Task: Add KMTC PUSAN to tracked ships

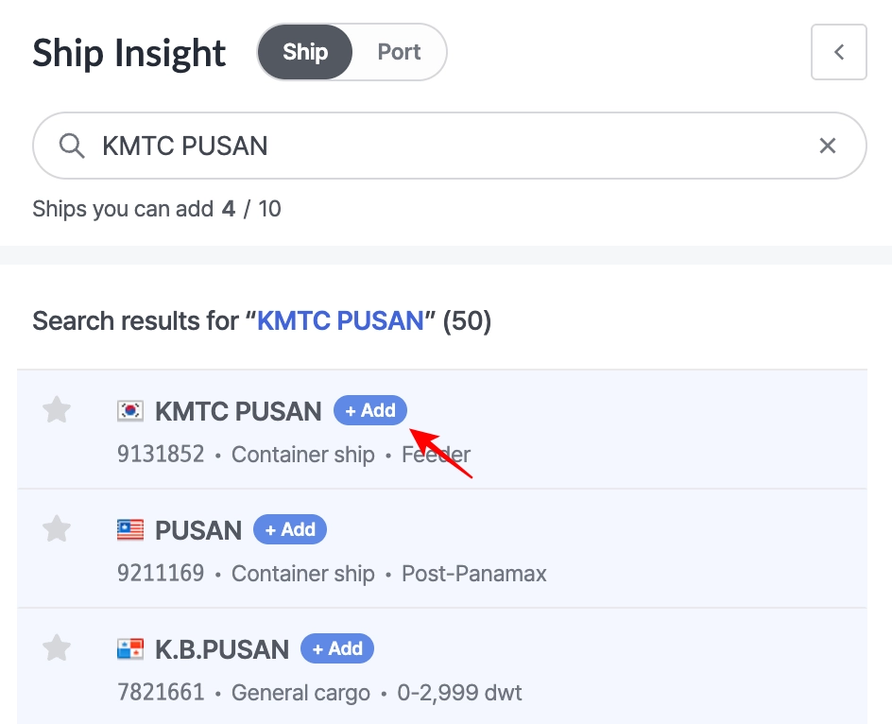Action: [x=370, y=411]
